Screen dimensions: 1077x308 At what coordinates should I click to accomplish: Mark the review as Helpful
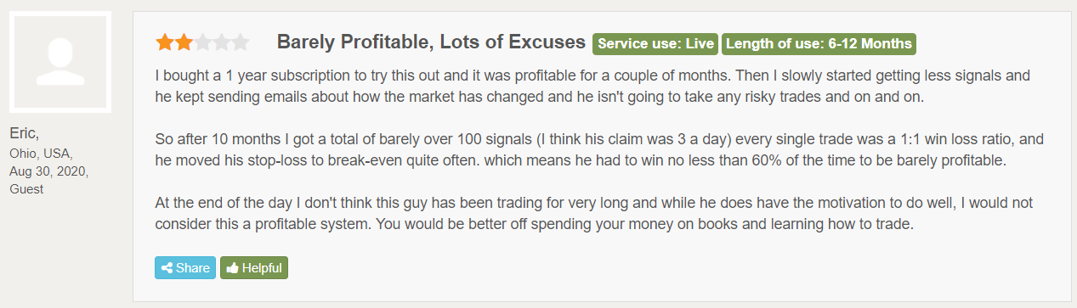[x=254, y=268]
